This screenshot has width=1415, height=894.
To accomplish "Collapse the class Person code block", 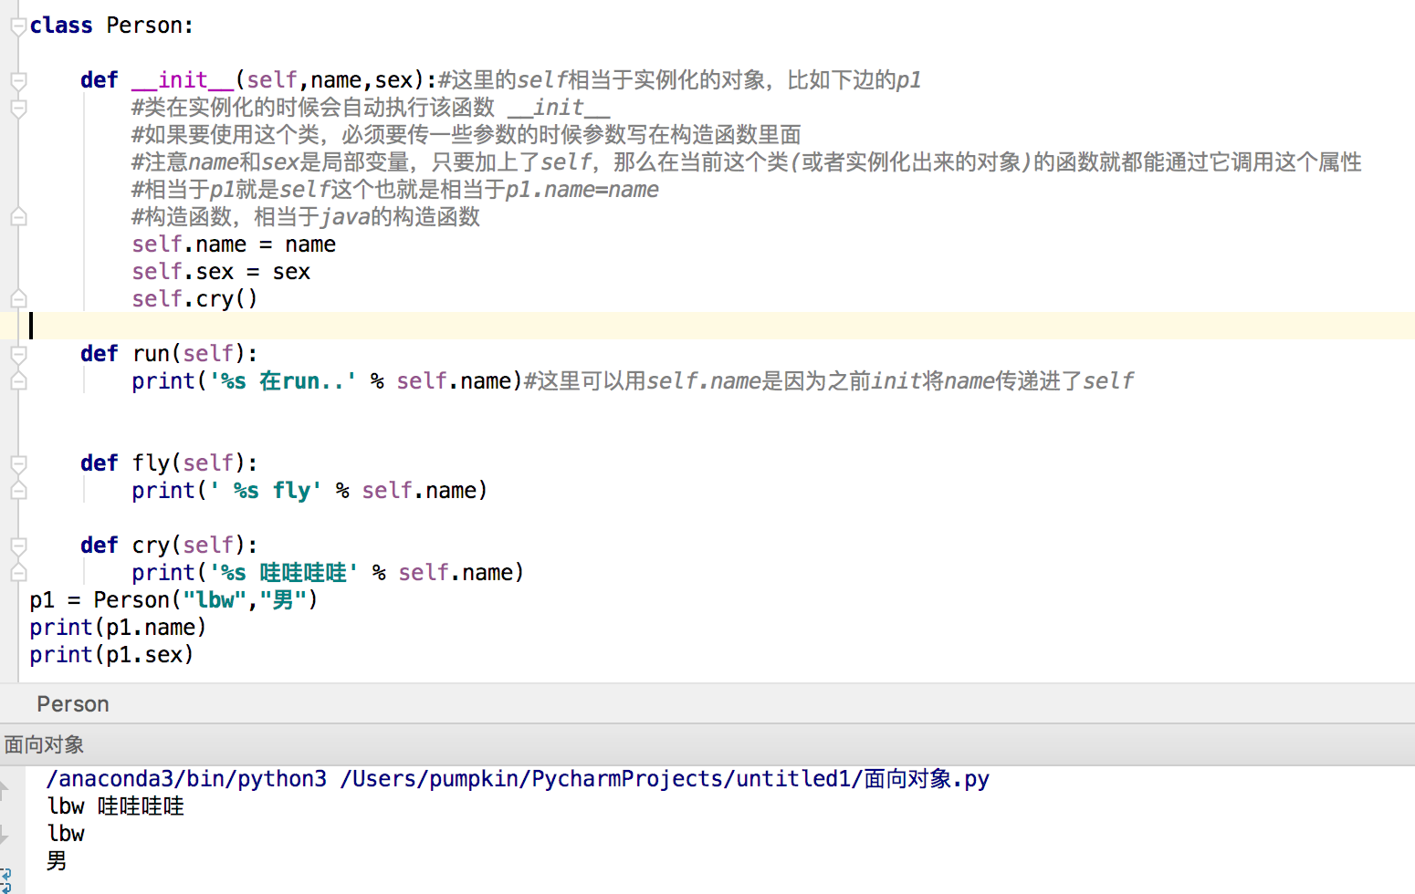I will (x=18, y=26).
